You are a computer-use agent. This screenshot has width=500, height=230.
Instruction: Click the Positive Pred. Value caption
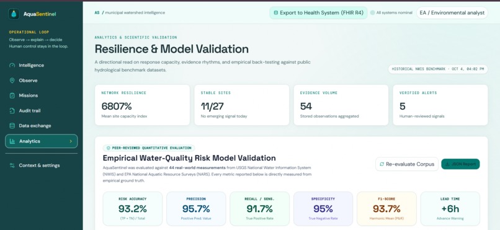[x=196, y=219]
